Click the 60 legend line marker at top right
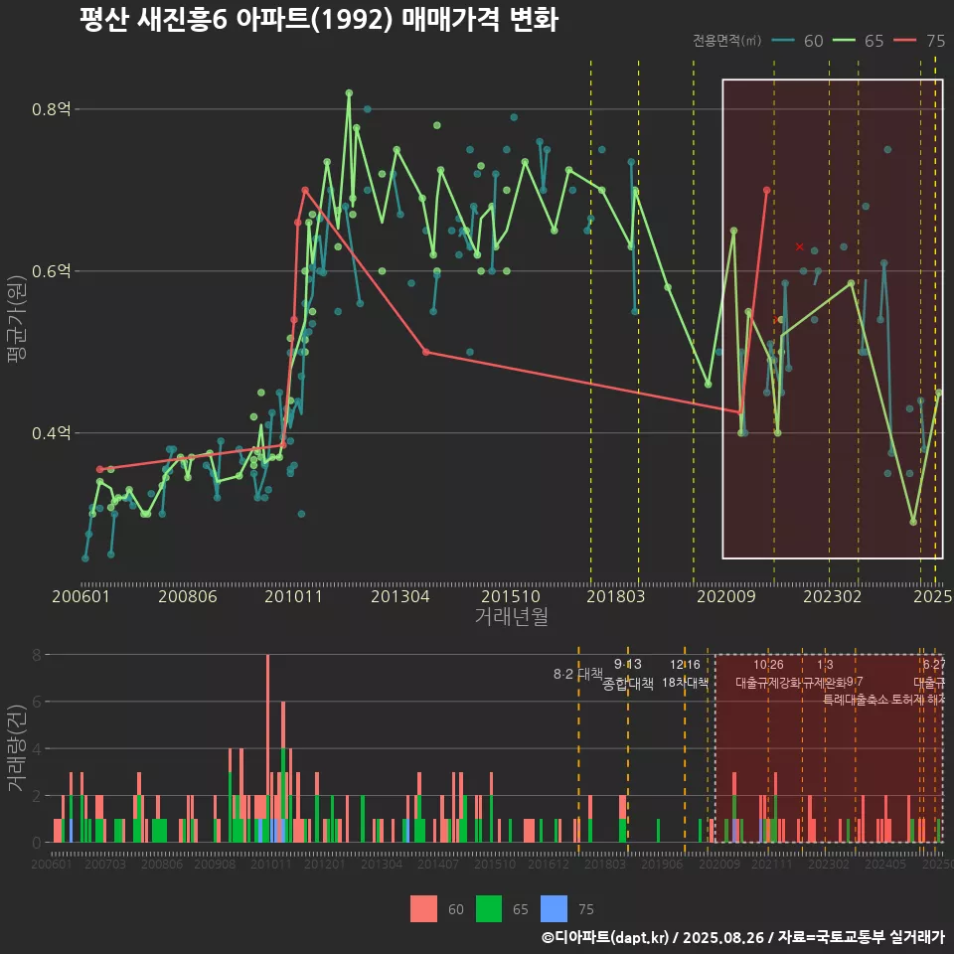The height and width of the screenshot is (954, 954). click(x=783, y=40)
